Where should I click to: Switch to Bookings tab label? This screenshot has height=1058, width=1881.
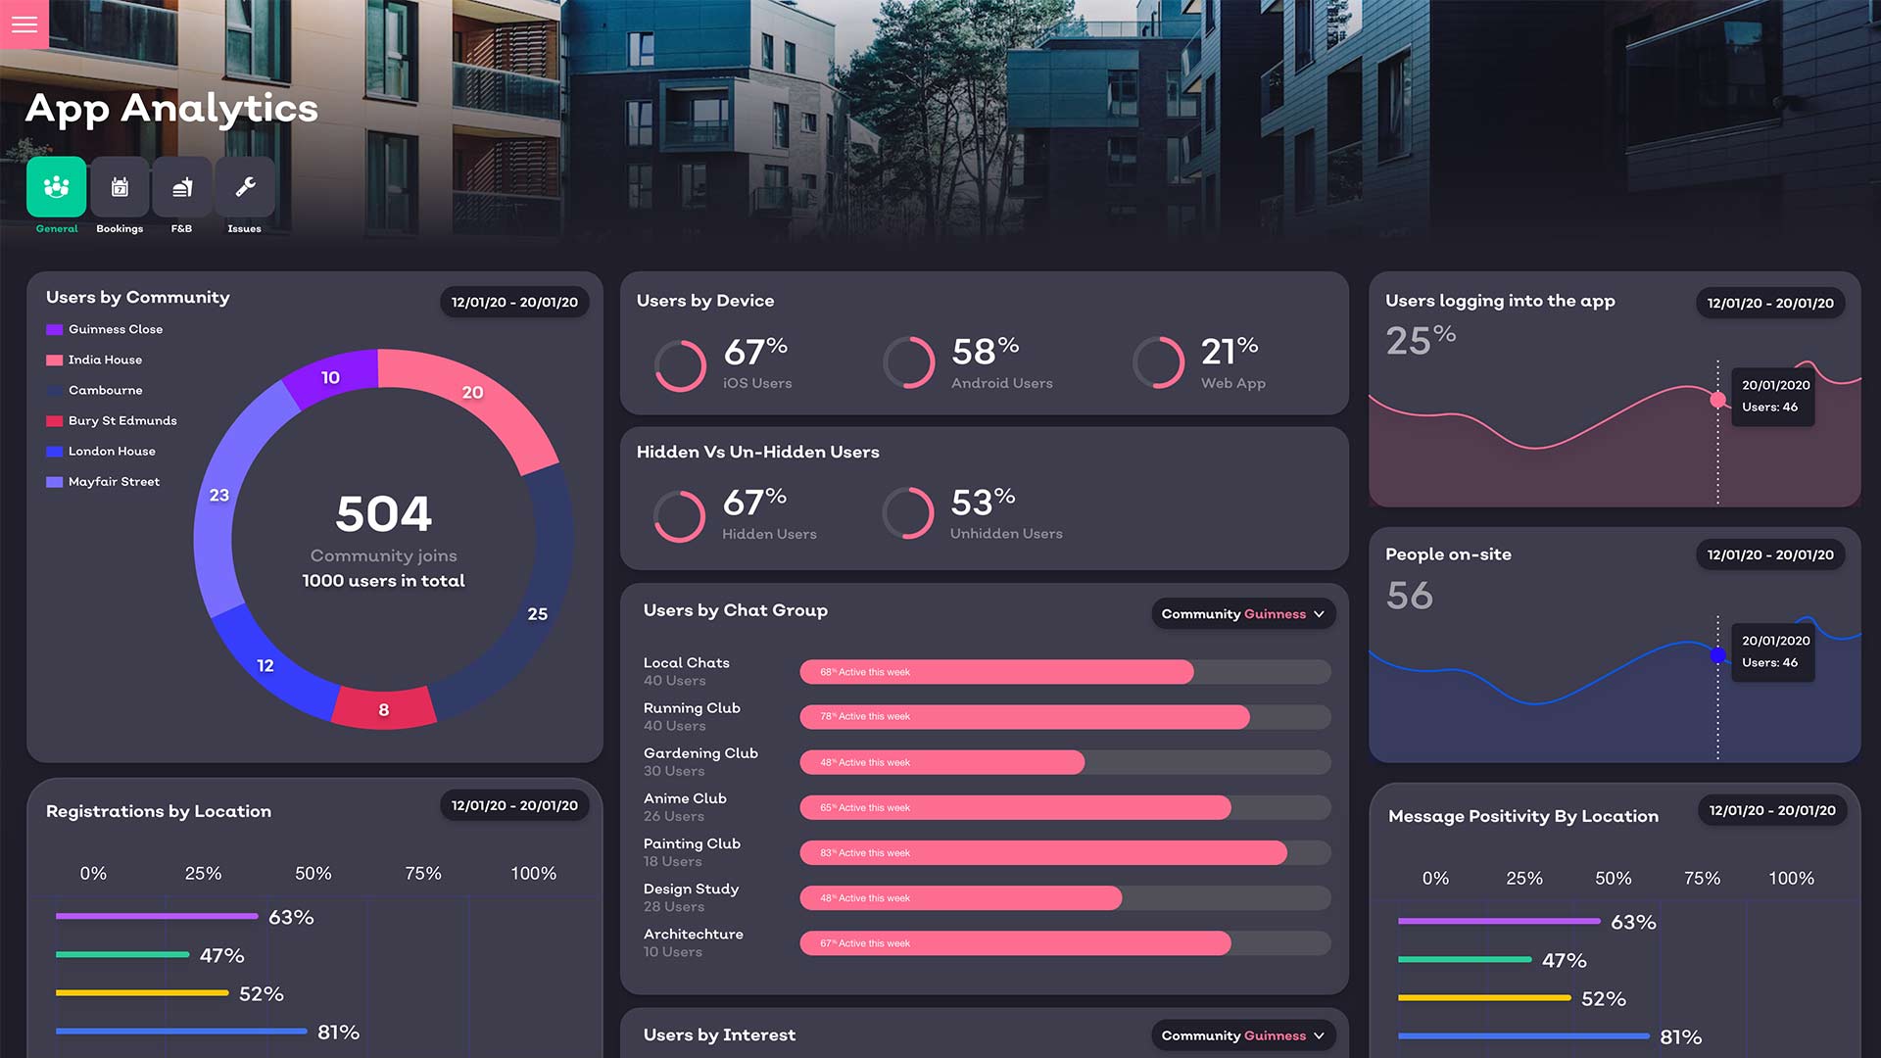[120, 229]
